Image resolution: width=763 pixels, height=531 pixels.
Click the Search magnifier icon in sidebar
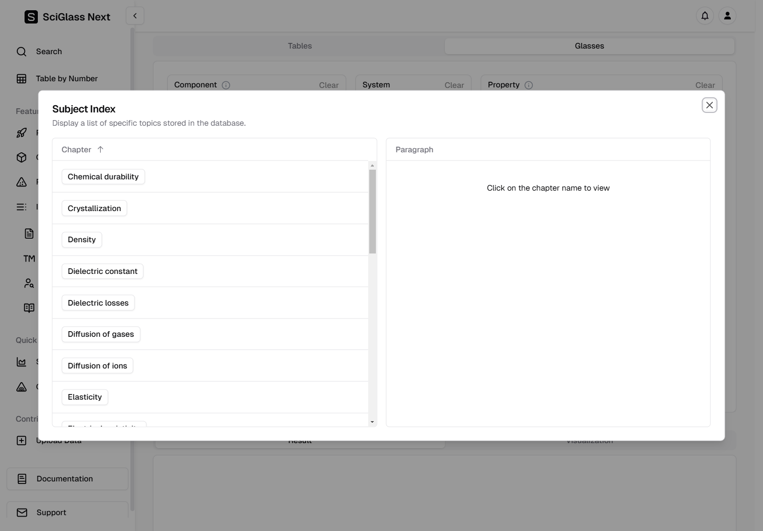(21, 52)
